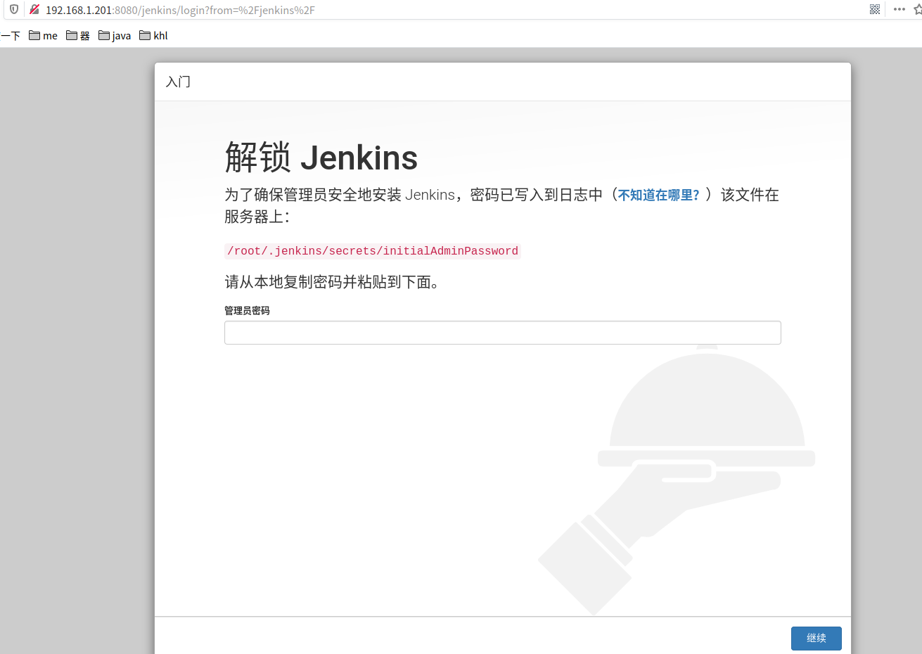
Task: Open the 'khl' bookmarks folder
Action: click(x=153, y=35)
